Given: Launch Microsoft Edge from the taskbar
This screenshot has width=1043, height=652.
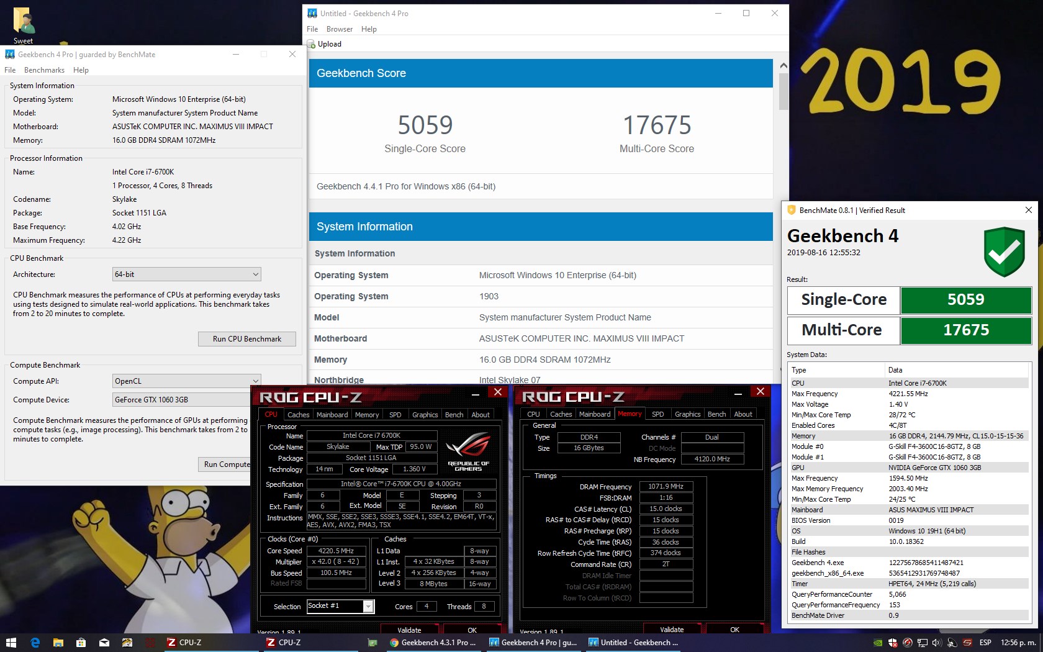Looking at the screenshot, I should [35, 643].
